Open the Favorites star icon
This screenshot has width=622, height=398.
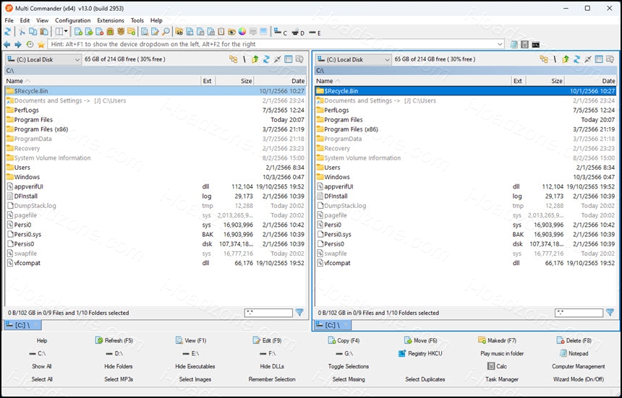pos(41,44)
